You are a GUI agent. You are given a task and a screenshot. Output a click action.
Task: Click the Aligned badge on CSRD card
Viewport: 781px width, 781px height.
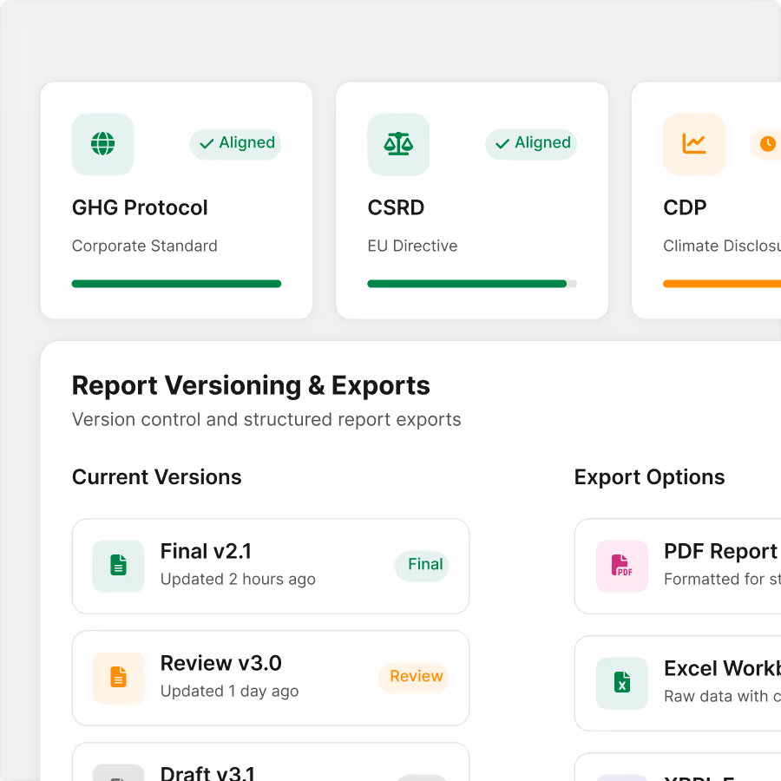pyautogui.click(x=531, y=143)
